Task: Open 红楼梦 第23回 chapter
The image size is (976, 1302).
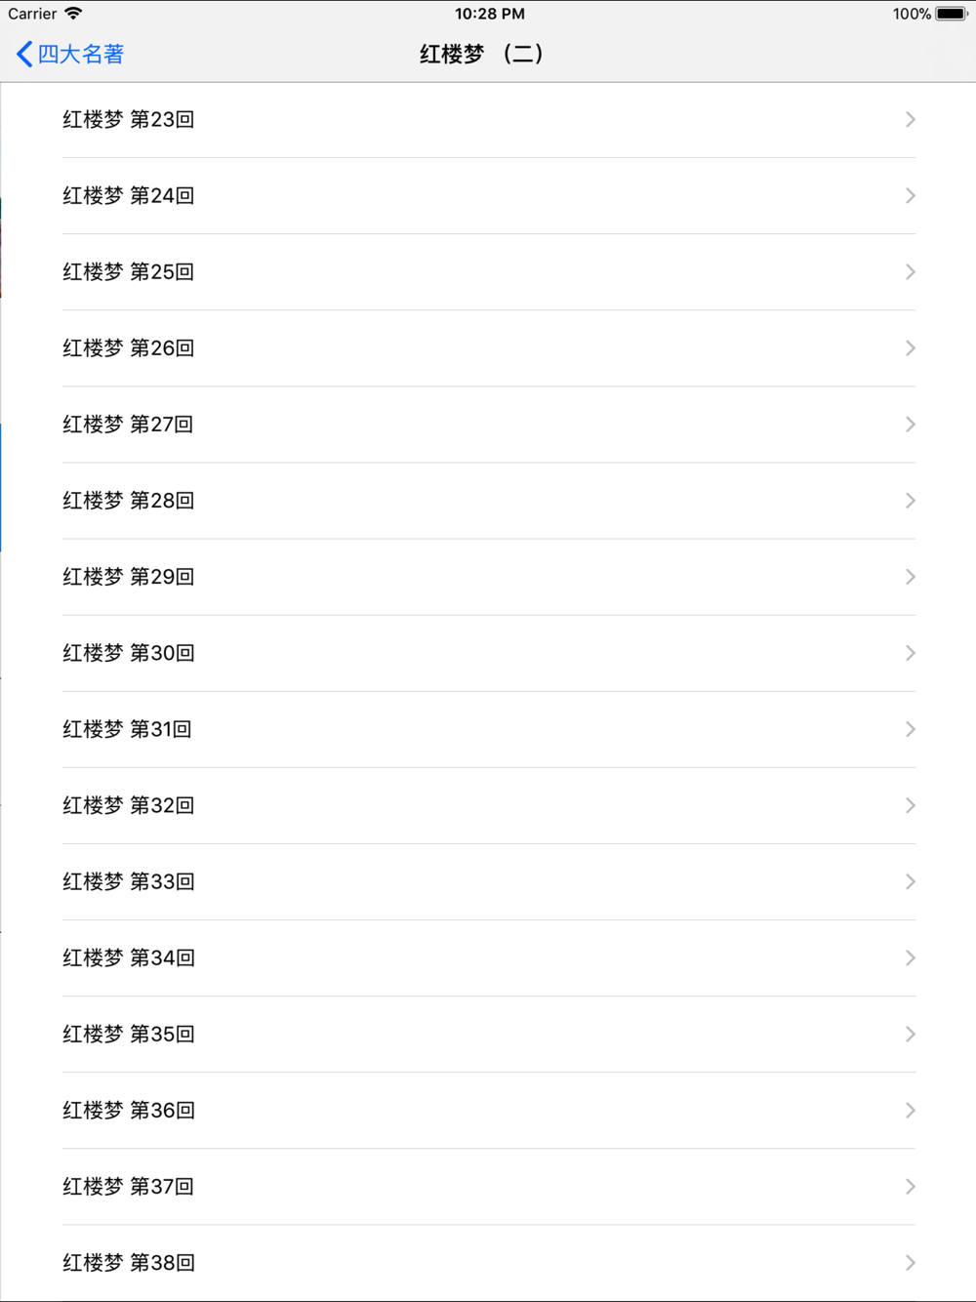Action: tap(488, 120)
